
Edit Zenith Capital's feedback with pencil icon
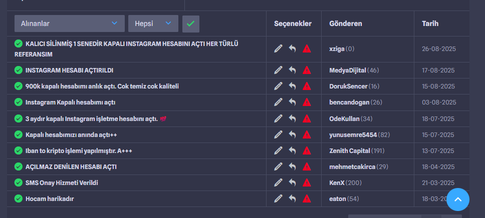click(x=279, y=150)
